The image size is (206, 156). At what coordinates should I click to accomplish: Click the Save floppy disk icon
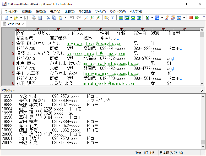26,18
